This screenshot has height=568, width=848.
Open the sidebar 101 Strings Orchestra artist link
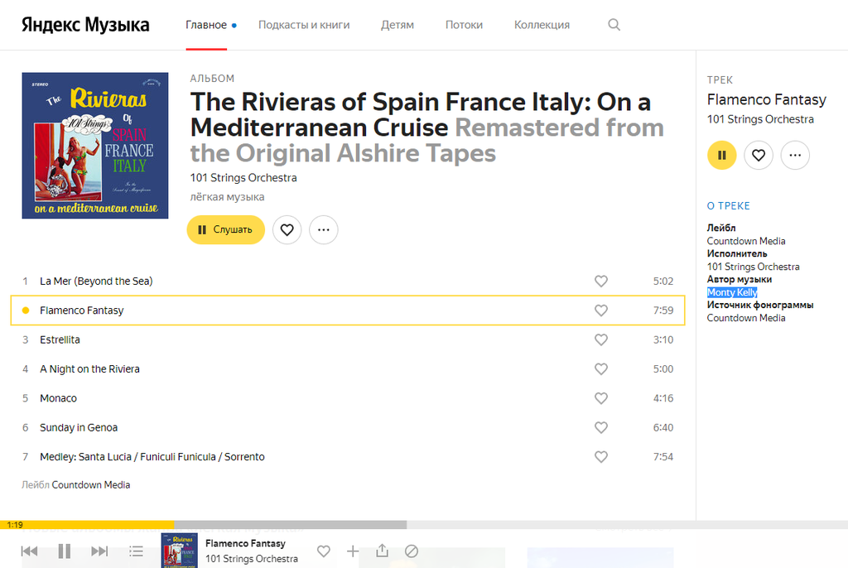[760, 119]
